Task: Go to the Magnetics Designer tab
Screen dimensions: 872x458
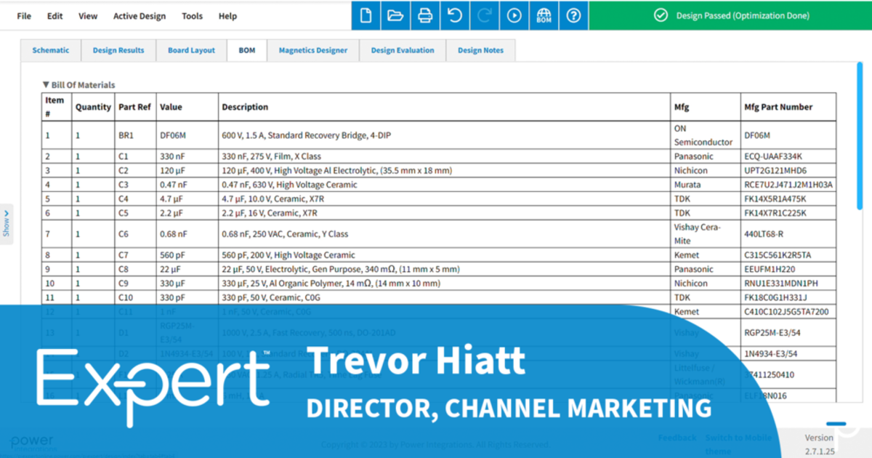Action: [313, 50]
